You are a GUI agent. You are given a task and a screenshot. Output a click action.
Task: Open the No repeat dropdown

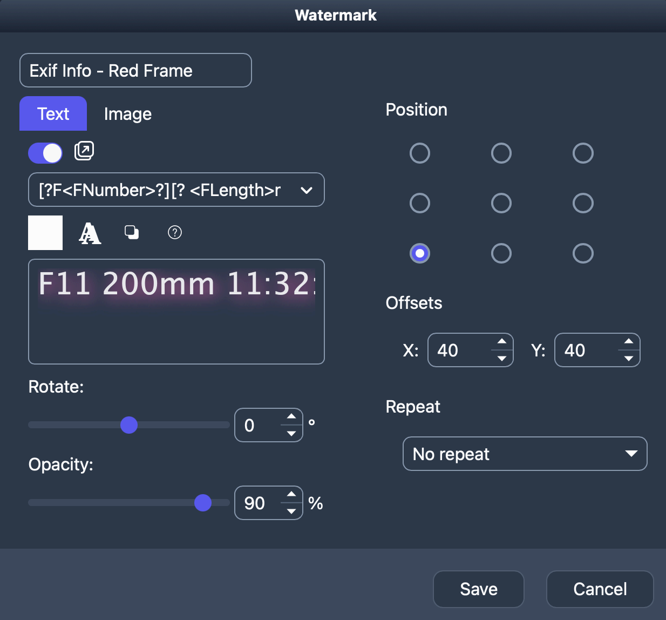pyautogui.click(x=525, y=454)
